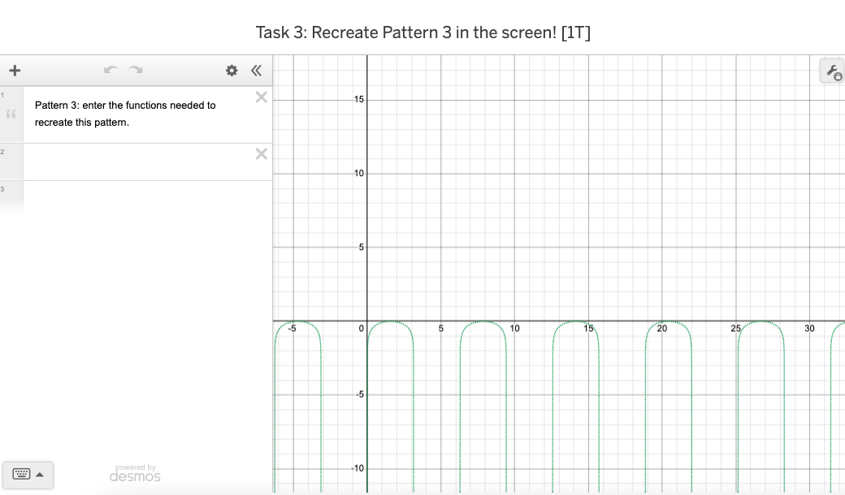Click the 30 label on x-axis
This screenshot has height=495, width=845.
click(809, 328)
